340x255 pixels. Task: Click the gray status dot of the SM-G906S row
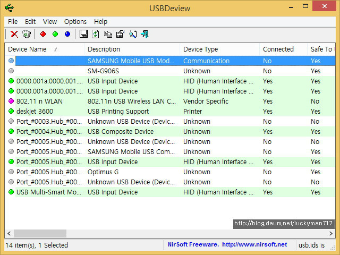(11, 71)
